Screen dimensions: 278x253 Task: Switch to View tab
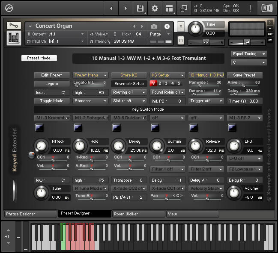[192, 214]
